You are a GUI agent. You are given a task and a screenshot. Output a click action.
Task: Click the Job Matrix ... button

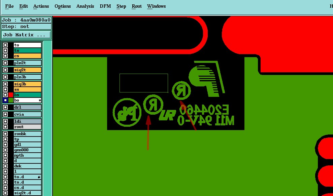coord(26,35)
